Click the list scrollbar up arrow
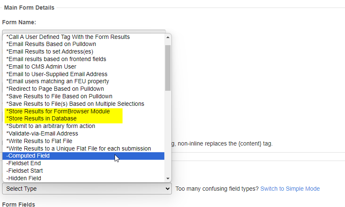This screenshot has height=207, width=345. (168, 37)
